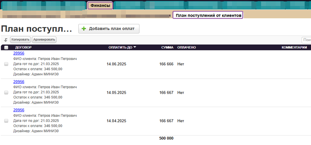
Task: Mark the checkbox for the 14.04.2025 payment
Action: 6,121
